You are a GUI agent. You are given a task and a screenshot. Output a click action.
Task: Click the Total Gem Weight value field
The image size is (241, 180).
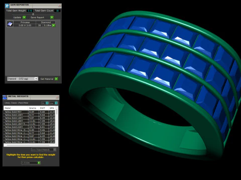coord(30,10)
